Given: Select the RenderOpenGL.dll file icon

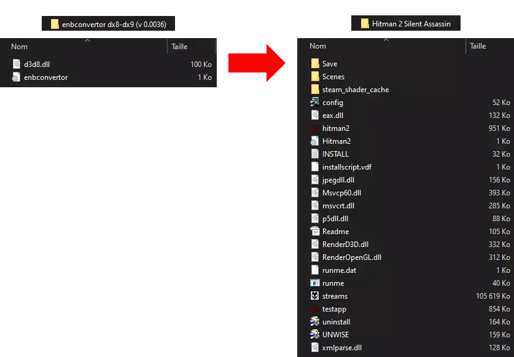Looking at the screenshot, I should point(314,257).
